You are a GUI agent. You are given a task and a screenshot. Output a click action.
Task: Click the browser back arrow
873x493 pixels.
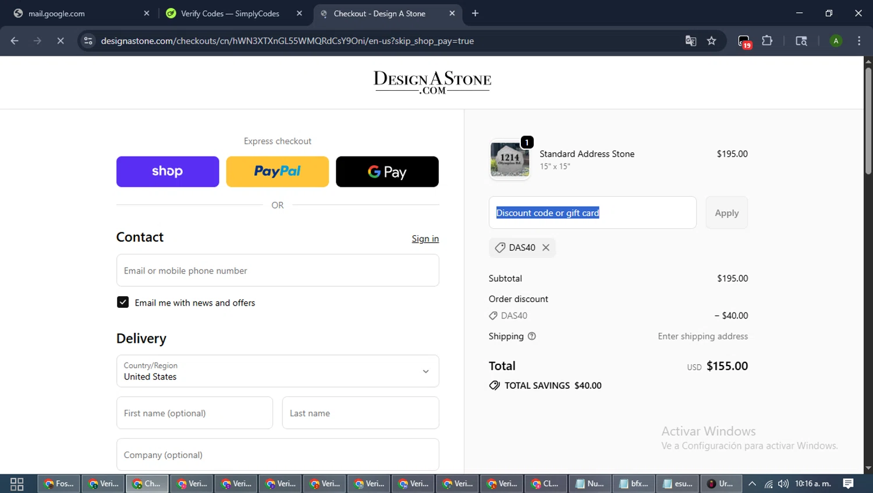(x=15, y=41)
